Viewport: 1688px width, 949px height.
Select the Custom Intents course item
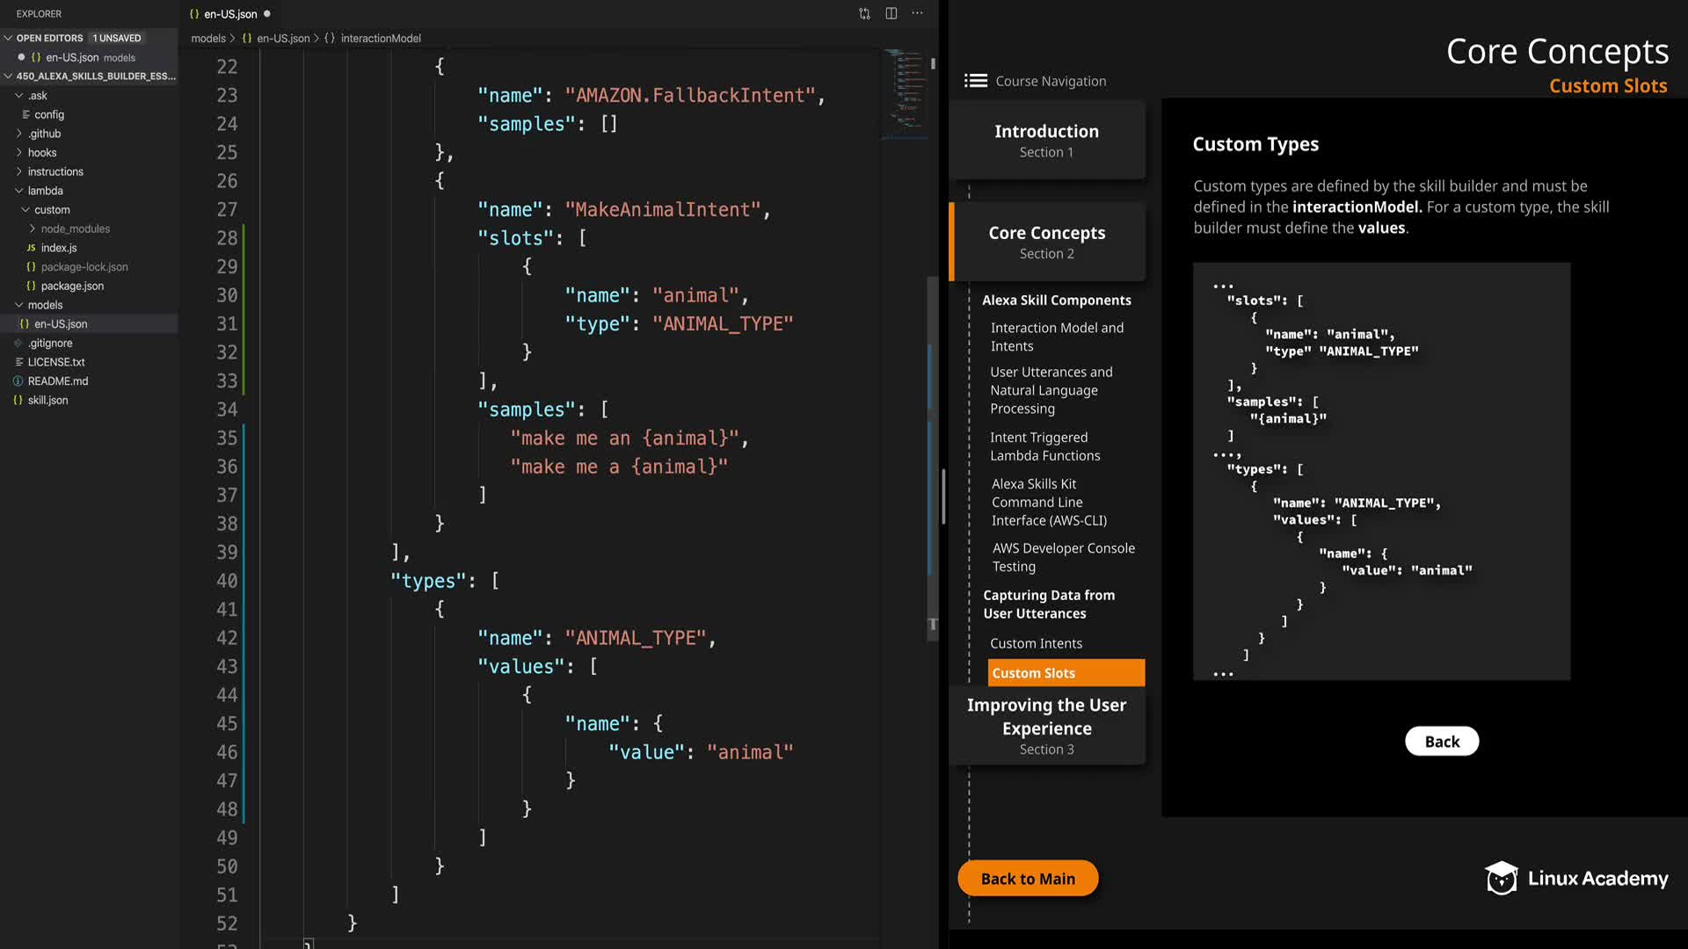tap(1036, 643)
